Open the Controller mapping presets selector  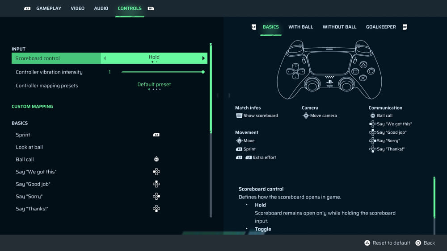click(x=154, y=86)
